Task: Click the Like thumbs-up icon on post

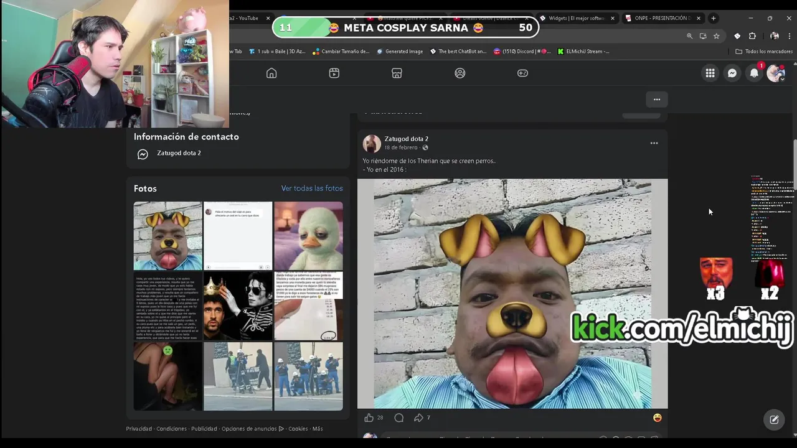Action: tap(369, 418)
